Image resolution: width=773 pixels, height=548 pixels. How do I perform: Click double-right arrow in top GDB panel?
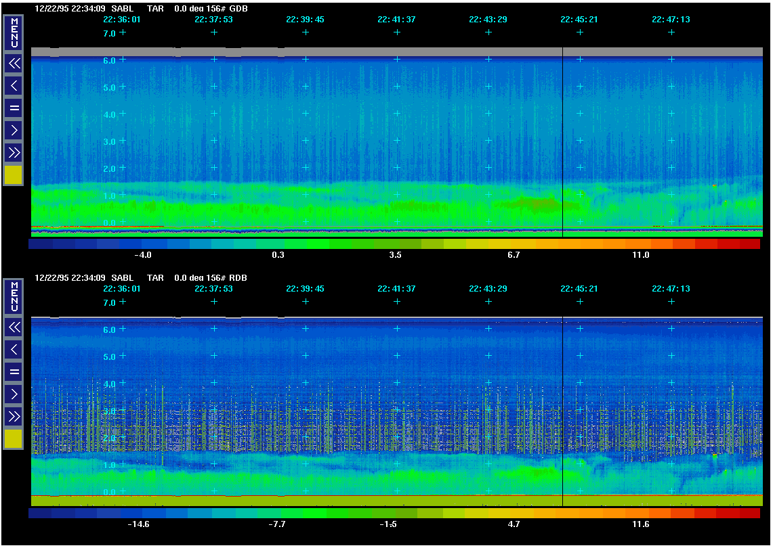point(14,152)
